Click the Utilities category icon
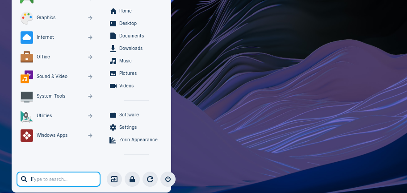The image size is (407, 193). 27,116
